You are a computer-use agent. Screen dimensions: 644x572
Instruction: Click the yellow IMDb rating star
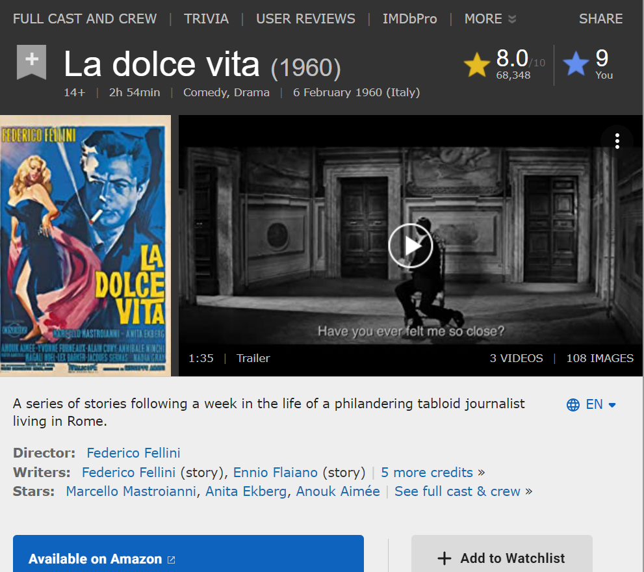476,65
